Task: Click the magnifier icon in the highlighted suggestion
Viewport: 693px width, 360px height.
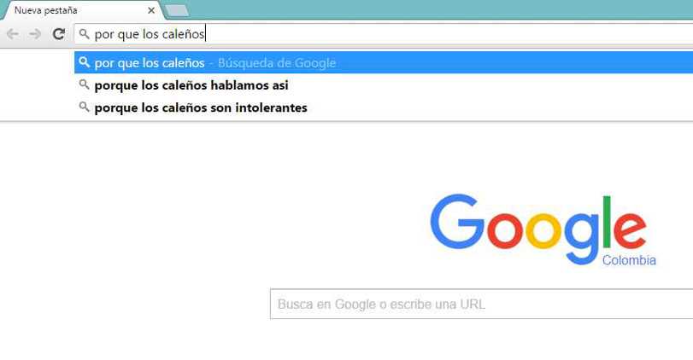Action: 84,62
